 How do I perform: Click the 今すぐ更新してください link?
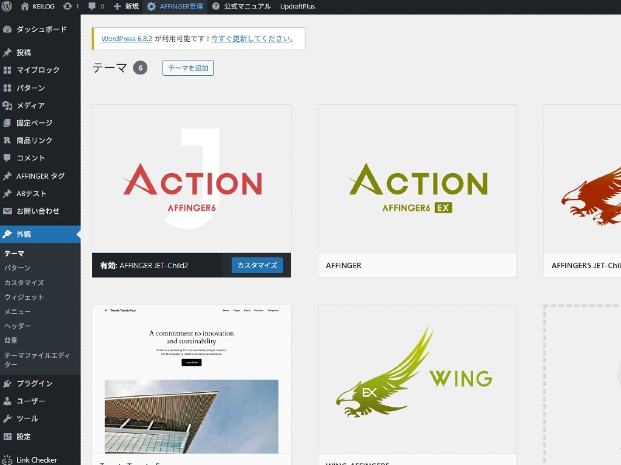250,39
